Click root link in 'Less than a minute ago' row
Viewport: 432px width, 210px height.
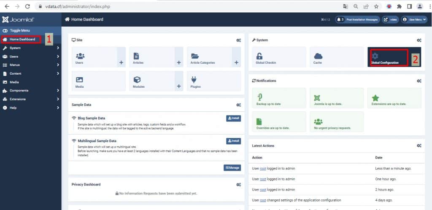coord(263,168)
